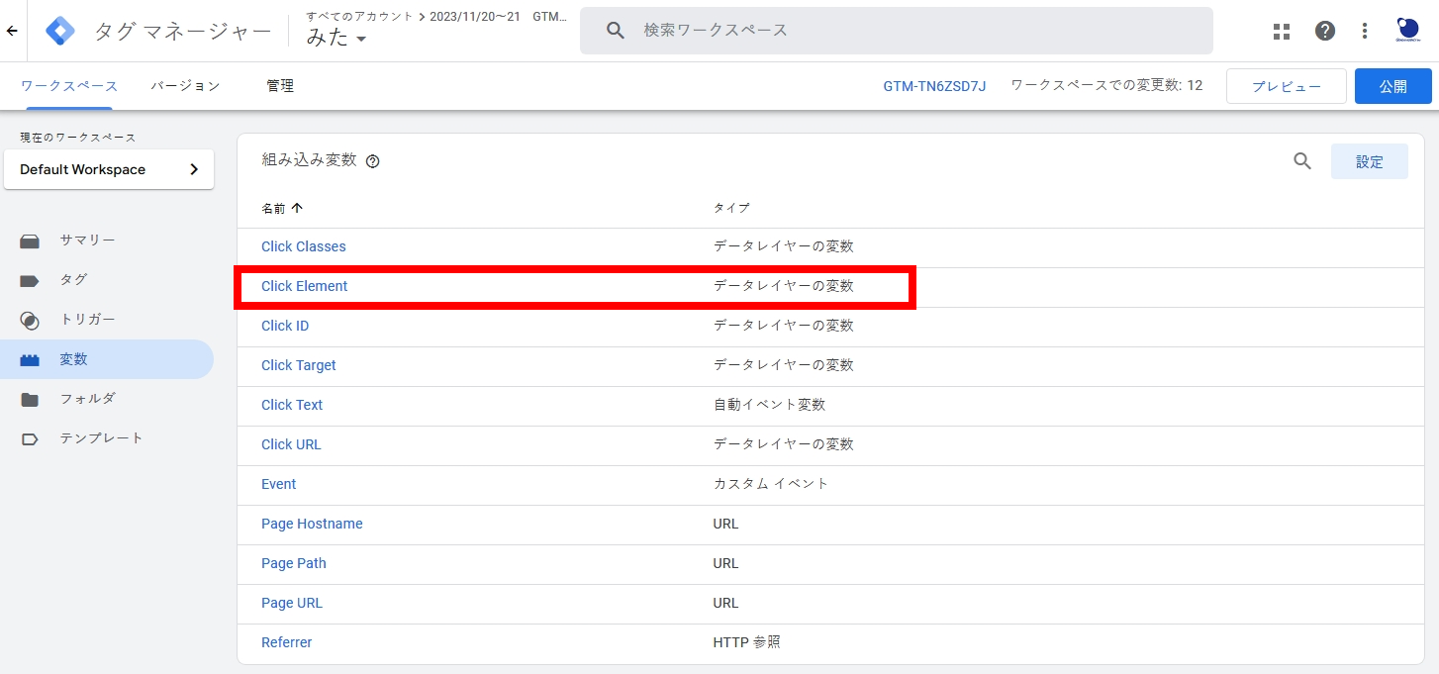Click the back arrow at top left
The image size is (1439, 674).
(x=12, y=31)
